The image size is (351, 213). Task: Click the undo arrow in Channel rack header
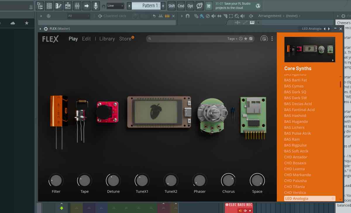coord(154,16)
